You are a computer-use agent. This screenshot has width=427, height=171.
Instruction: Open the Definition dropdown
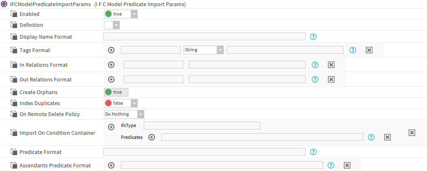(116, 25)
